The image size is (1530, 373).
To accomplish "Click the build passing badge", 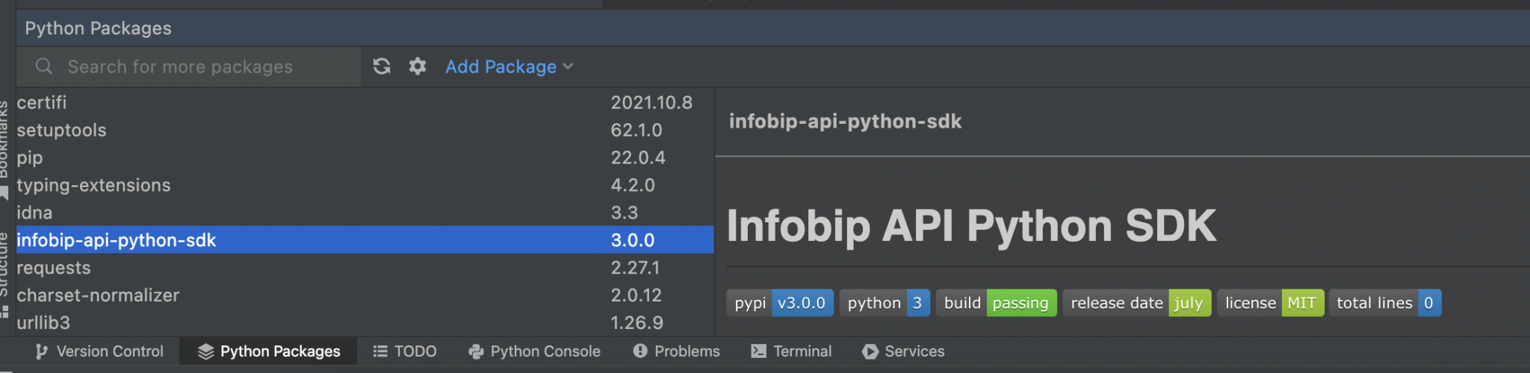I will tap(996, 303).
